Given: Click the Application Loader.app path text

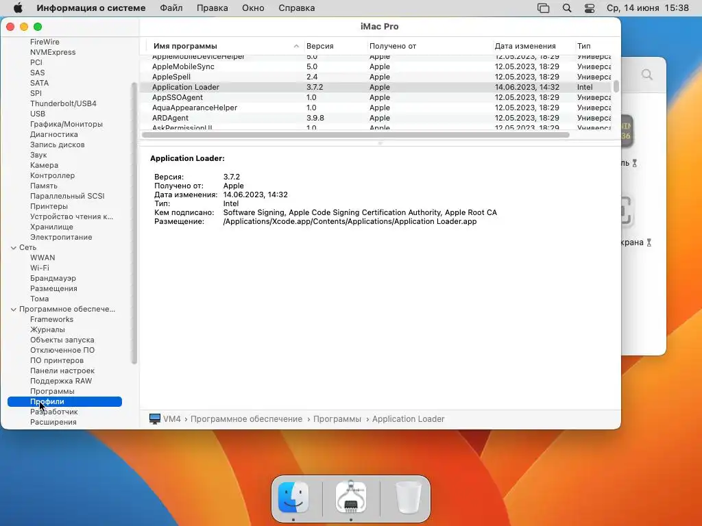Looking at the screenshot, I should click(350, 221).
